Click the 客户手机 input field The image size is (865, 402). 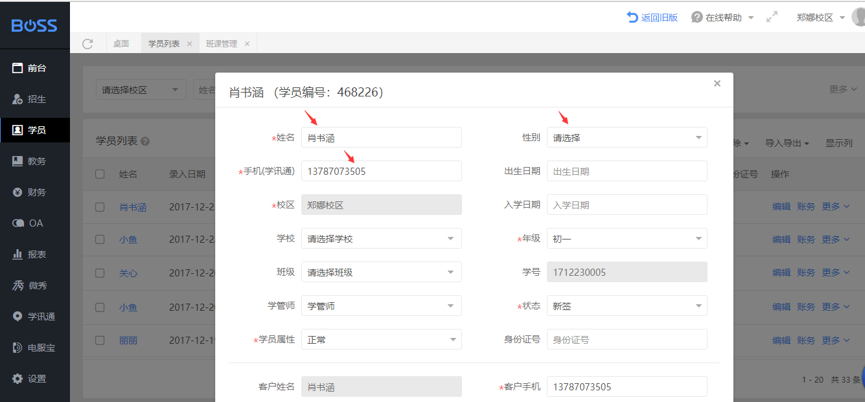pos(627,386)
